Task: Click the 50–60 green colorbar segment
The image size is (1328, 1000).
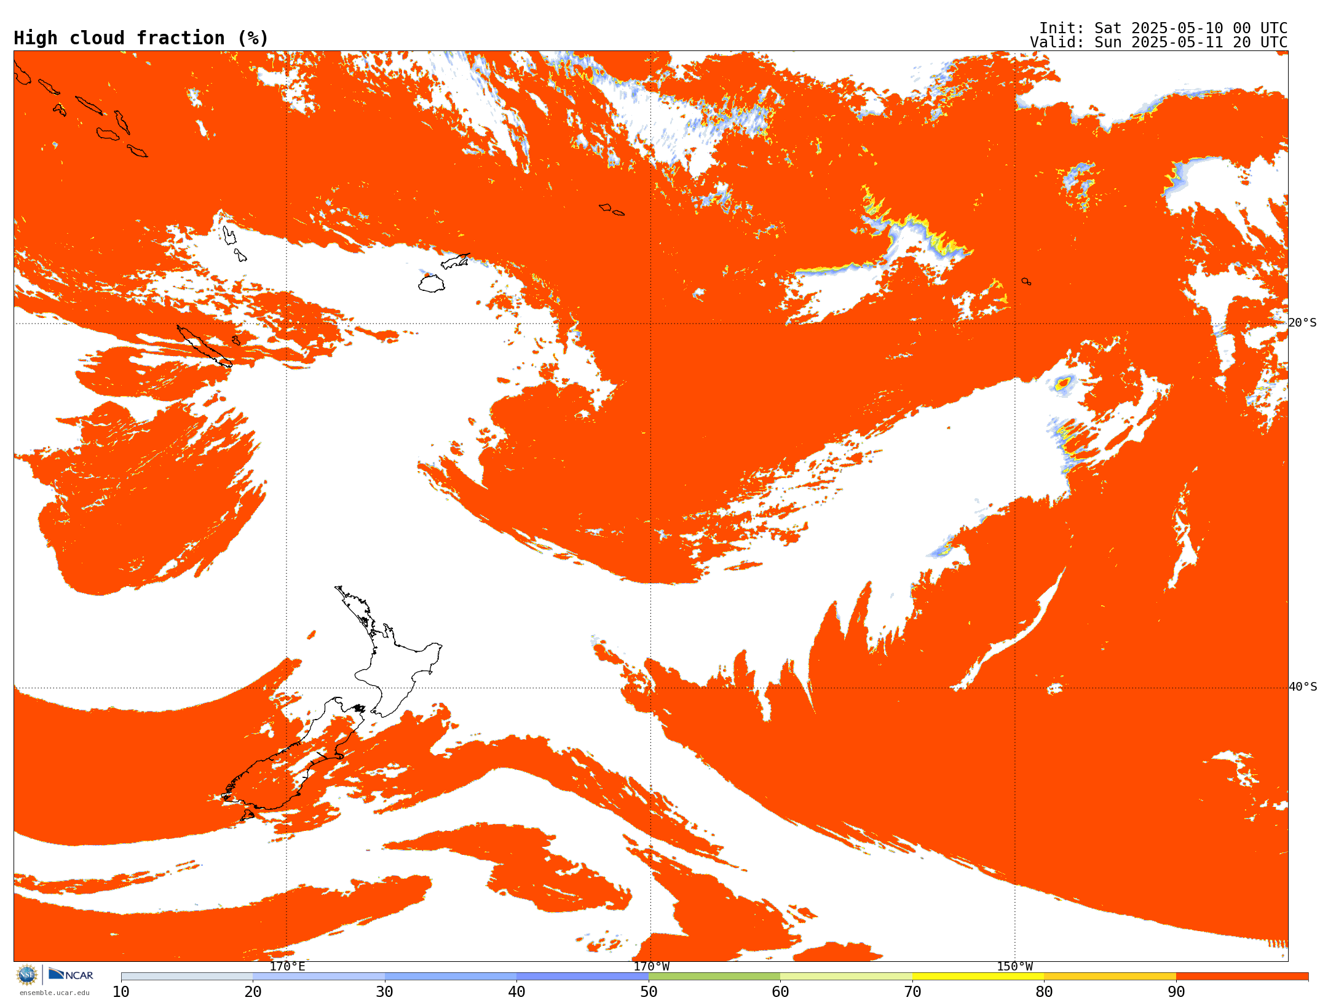Action: click(714, 977)
